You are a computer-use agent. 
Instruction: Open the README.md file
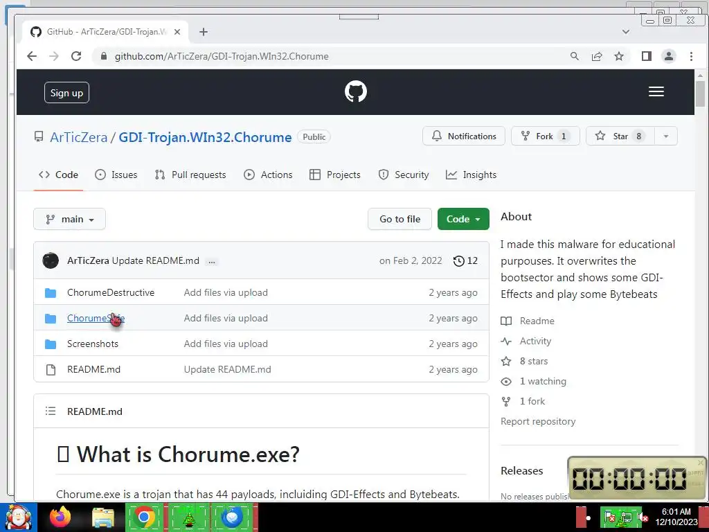[x=93, y=369]
